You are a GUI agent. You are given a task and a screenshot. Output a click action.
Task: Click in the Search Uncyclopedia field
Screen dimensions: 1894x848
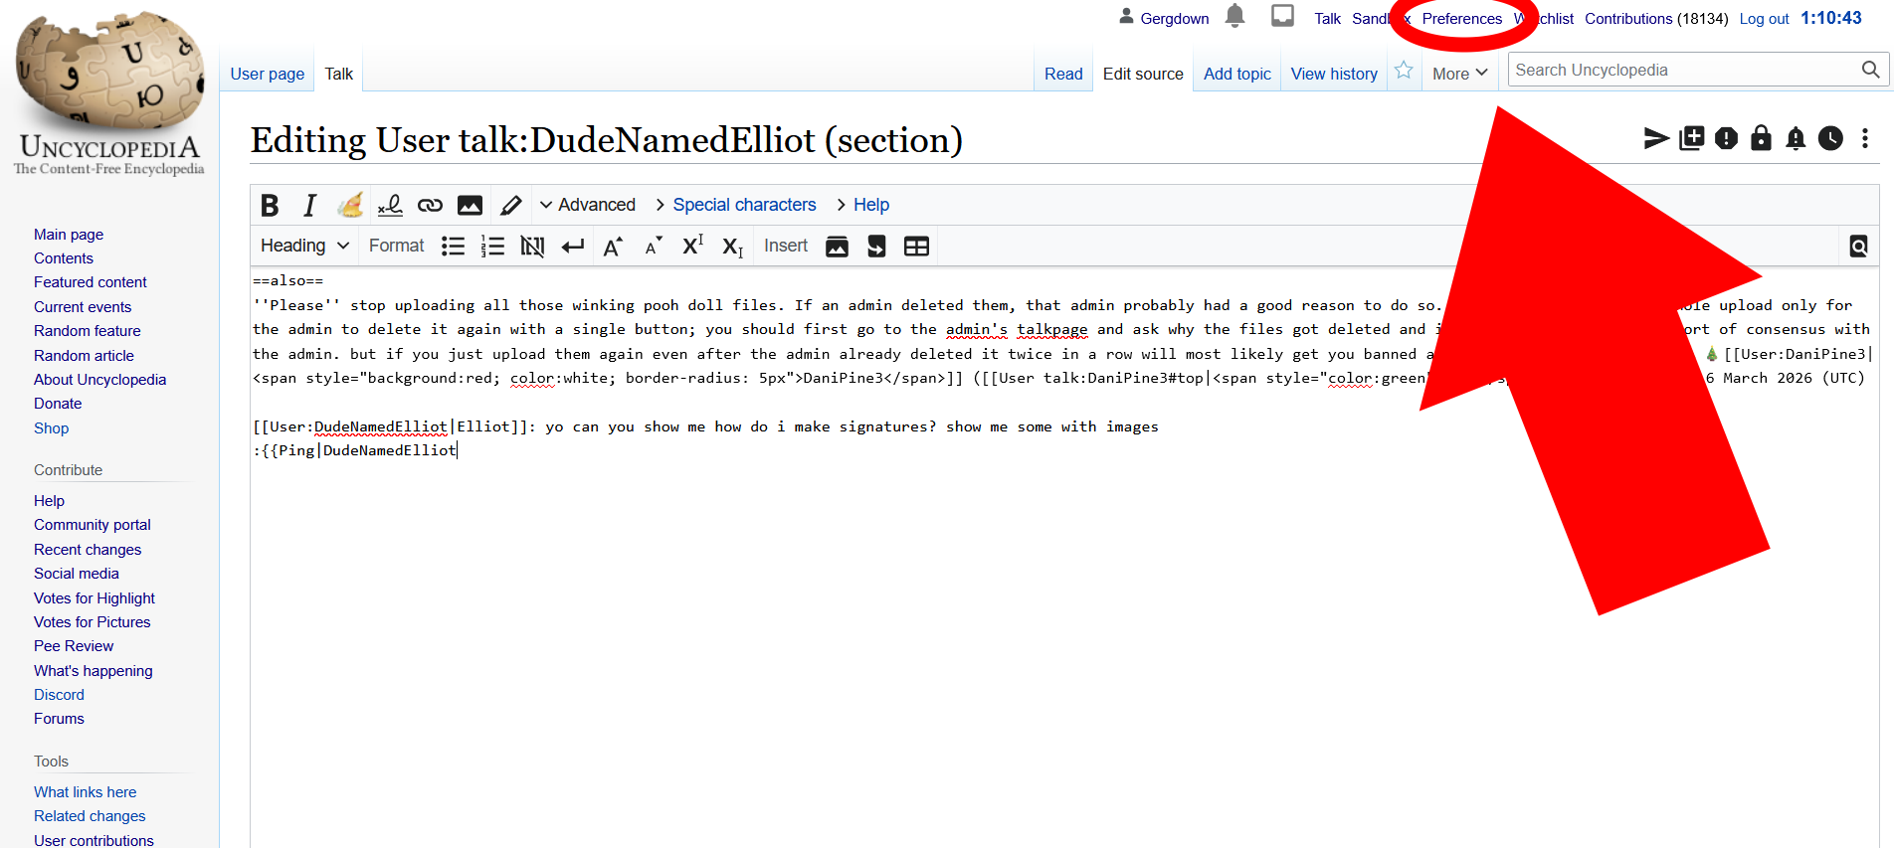tap(1683, 70)
